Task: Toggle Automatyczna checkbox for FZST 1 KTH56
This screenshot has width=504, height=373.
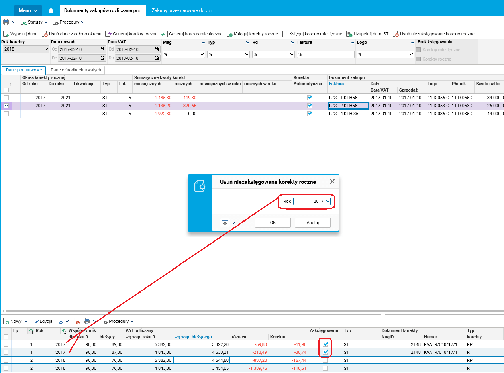Action: coord(310,98)
